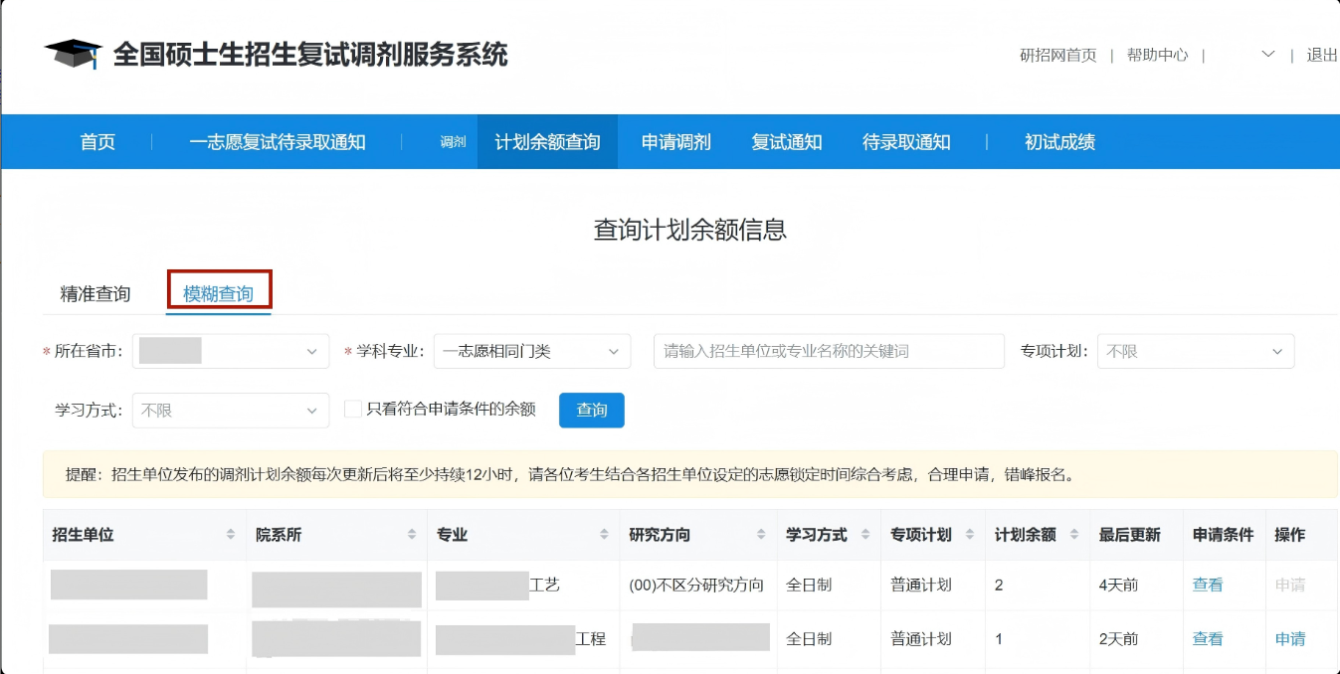Click the blue 查询 button

point(591,410)
